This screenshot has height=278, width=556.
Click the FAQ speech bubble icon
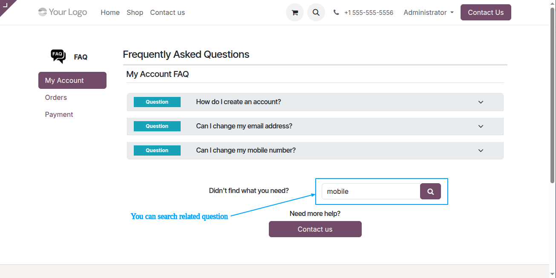click(x=58, y=56)
